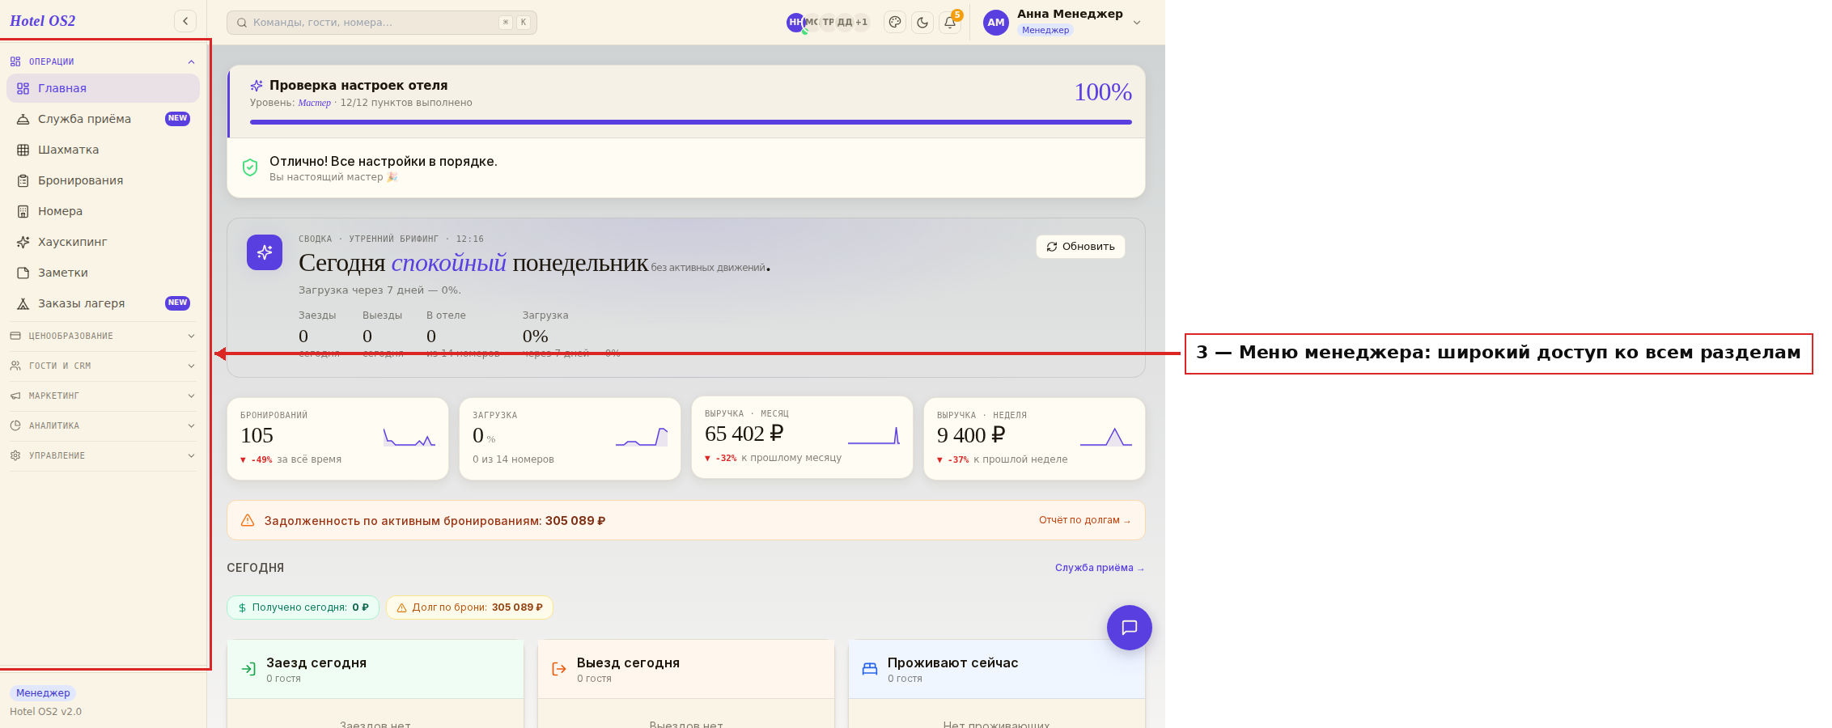Screen dimensions: 1832x728
Task: Click the debt warning triangle icon
Action: click(248, 520)
